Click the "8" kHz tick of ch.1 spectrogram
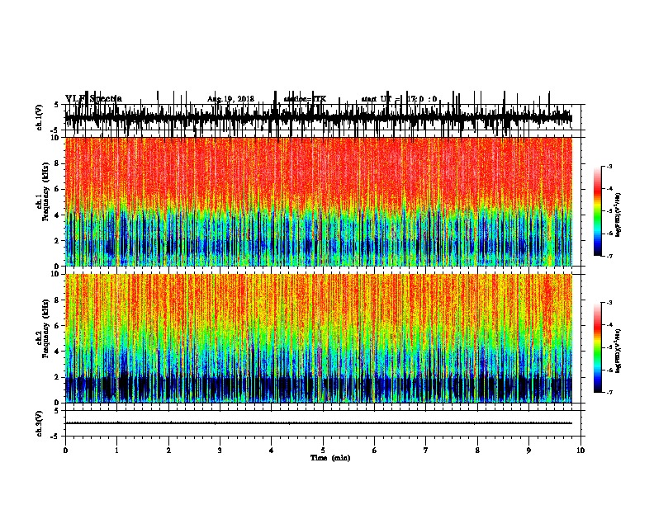This screenshot has width=654, height=505. tap(58, 163)
